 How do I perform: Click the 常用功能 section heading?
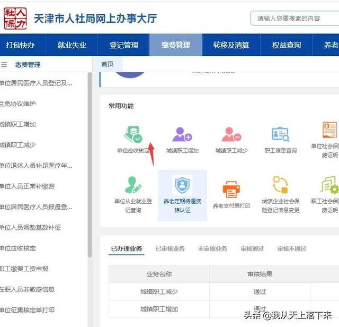121,106
